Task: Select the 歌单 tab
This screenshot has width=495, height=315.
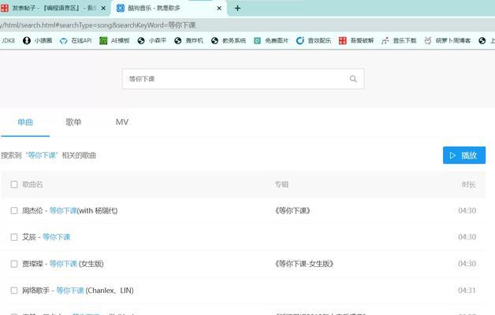Action: point(73,122)
